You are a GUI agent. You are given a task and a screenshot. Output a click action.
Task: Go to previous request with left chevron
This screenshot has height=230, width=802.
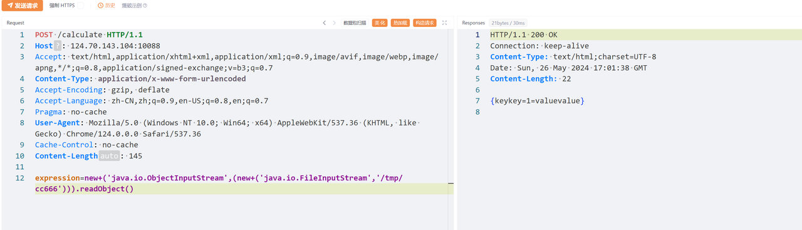pos(325,23)
